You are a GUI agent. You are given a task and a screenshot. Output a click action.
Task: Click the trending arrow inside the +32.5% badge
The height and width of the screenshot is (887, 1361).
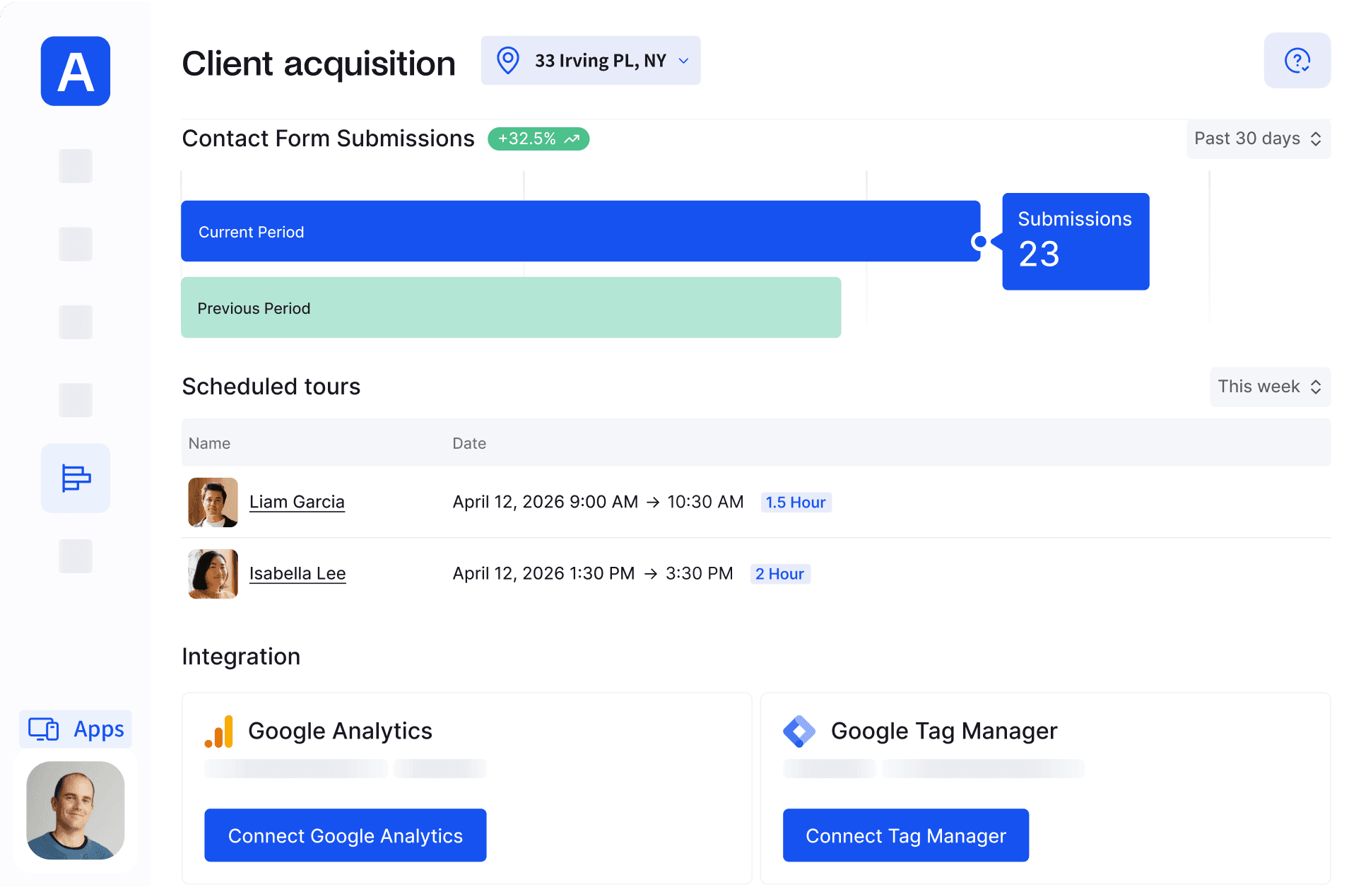tap(571, 139)
